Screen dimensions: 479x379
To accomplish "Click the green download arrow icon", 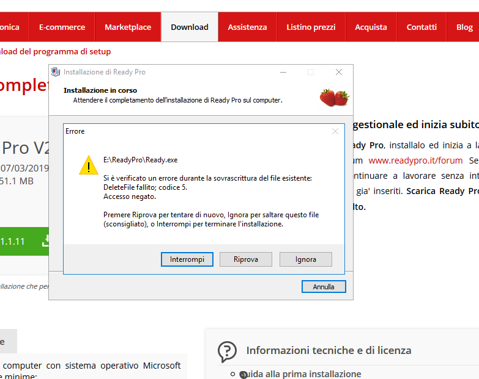I will click(46, 240).
